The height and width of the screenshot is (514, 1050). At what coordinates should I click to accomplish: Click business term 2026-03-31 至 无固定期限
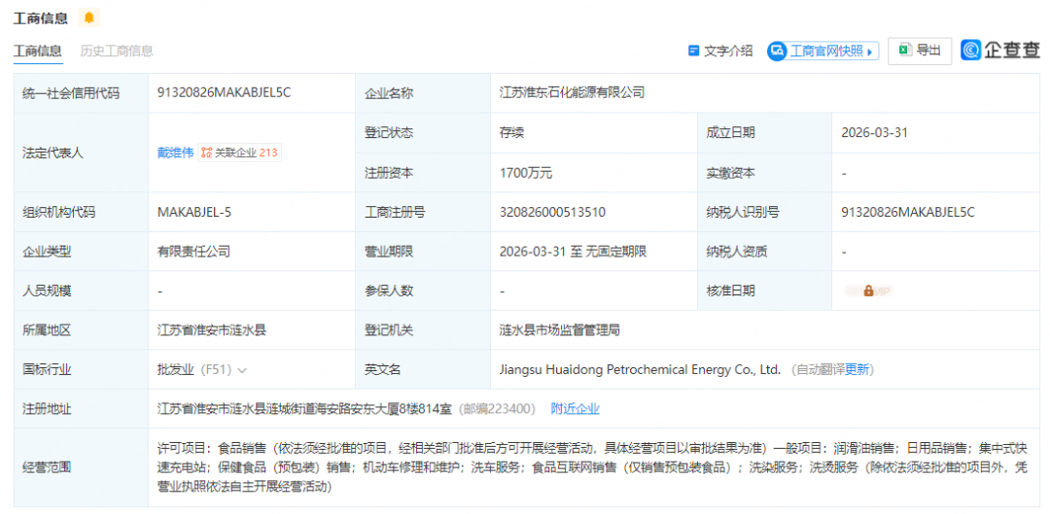[x=573, y=253]
